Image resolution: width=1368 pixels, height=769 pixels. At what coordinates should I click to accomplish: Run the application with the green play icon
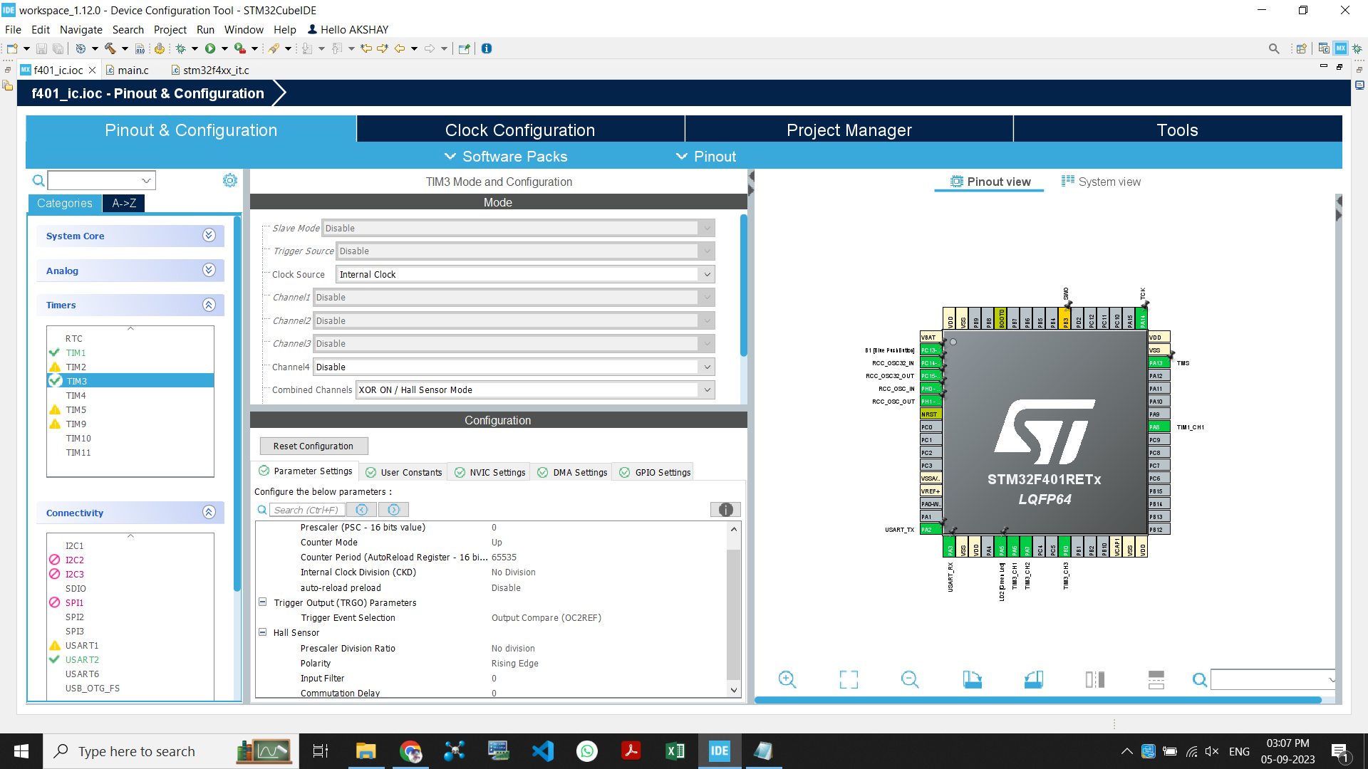point(211,48)
